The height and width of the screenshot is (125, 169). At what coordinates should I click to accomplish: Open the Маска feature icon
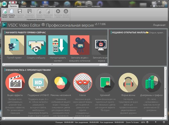coord(82,82)
